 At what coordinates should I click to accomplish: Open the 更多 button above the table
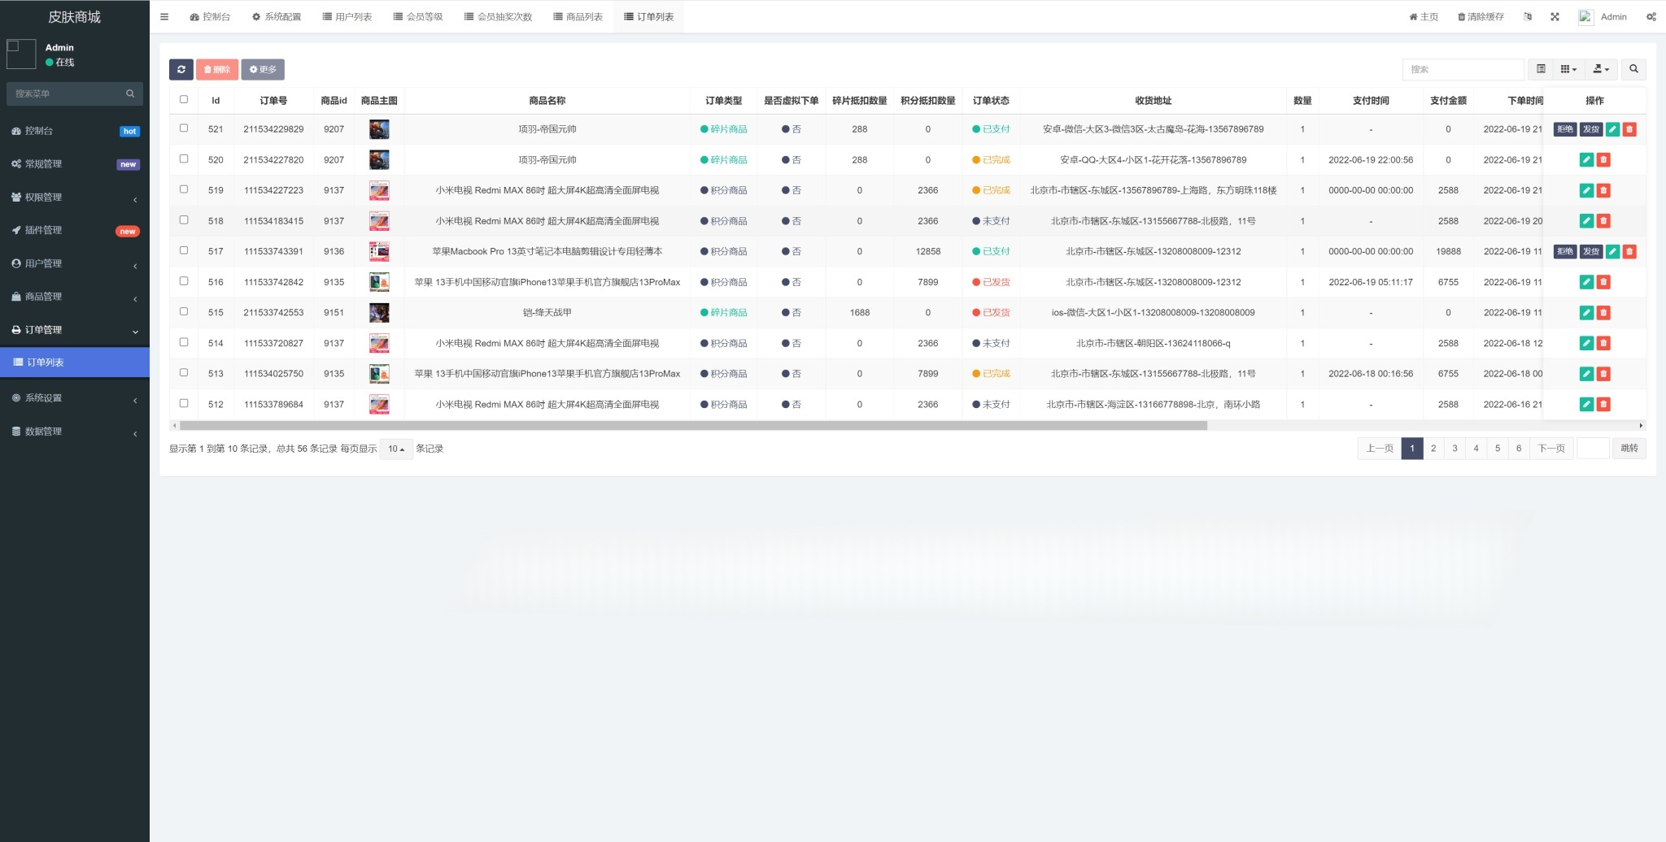(262, 69)
